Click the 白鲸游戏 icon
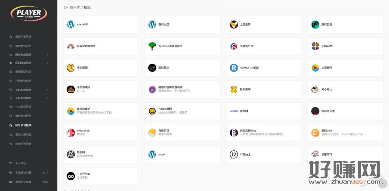The width and height of the screenshot is (389, 191). click(x=152, y=133)
